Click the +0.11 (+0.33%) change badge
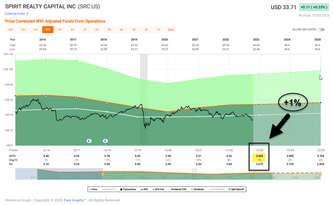333x205 pixels. click(x=314, y=7)
